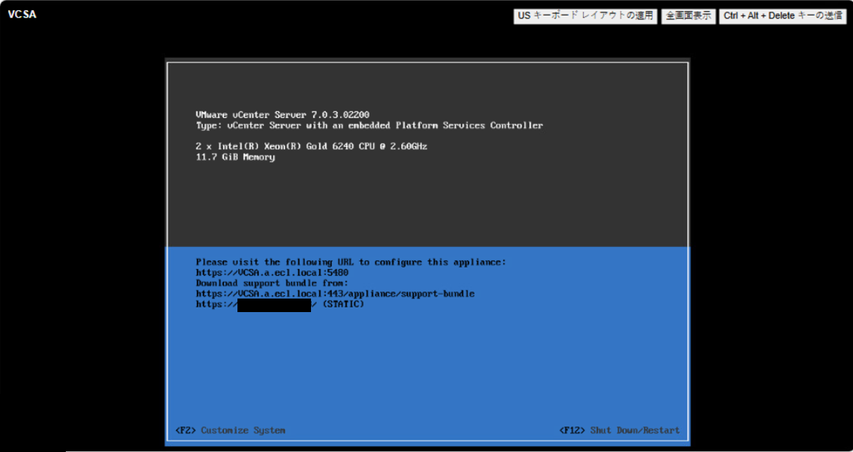Click the support-bundle download URL line
Viewport: 853px width, 452px height.
pyautogui.click(x=335, y=293)
